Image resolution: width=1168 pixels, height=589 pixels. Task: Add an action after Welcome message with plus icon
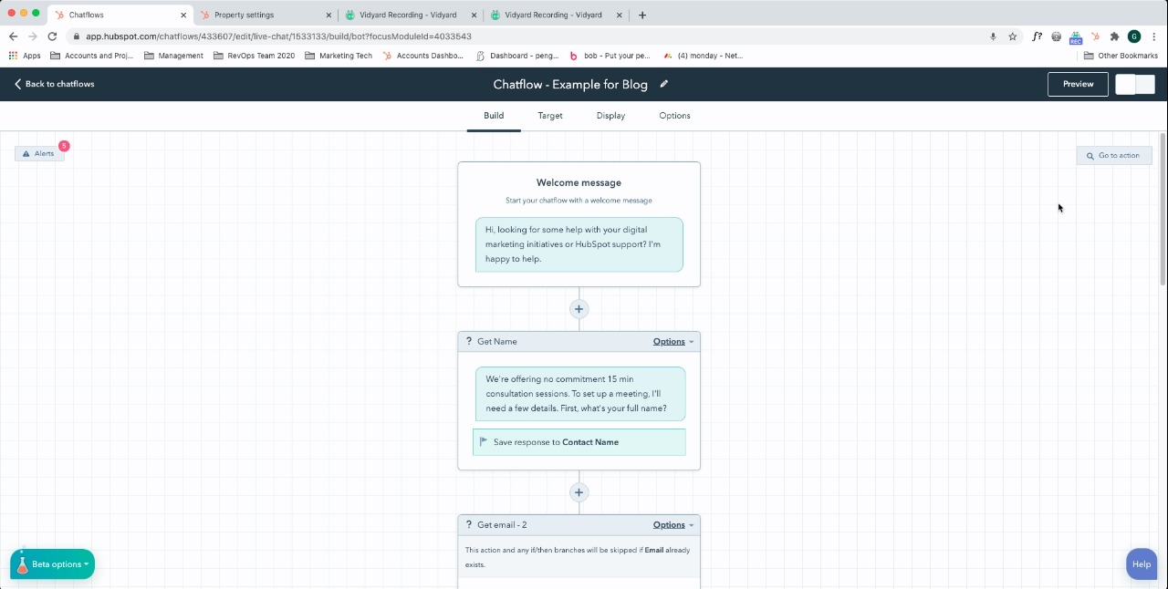click(x=579, y=309)
